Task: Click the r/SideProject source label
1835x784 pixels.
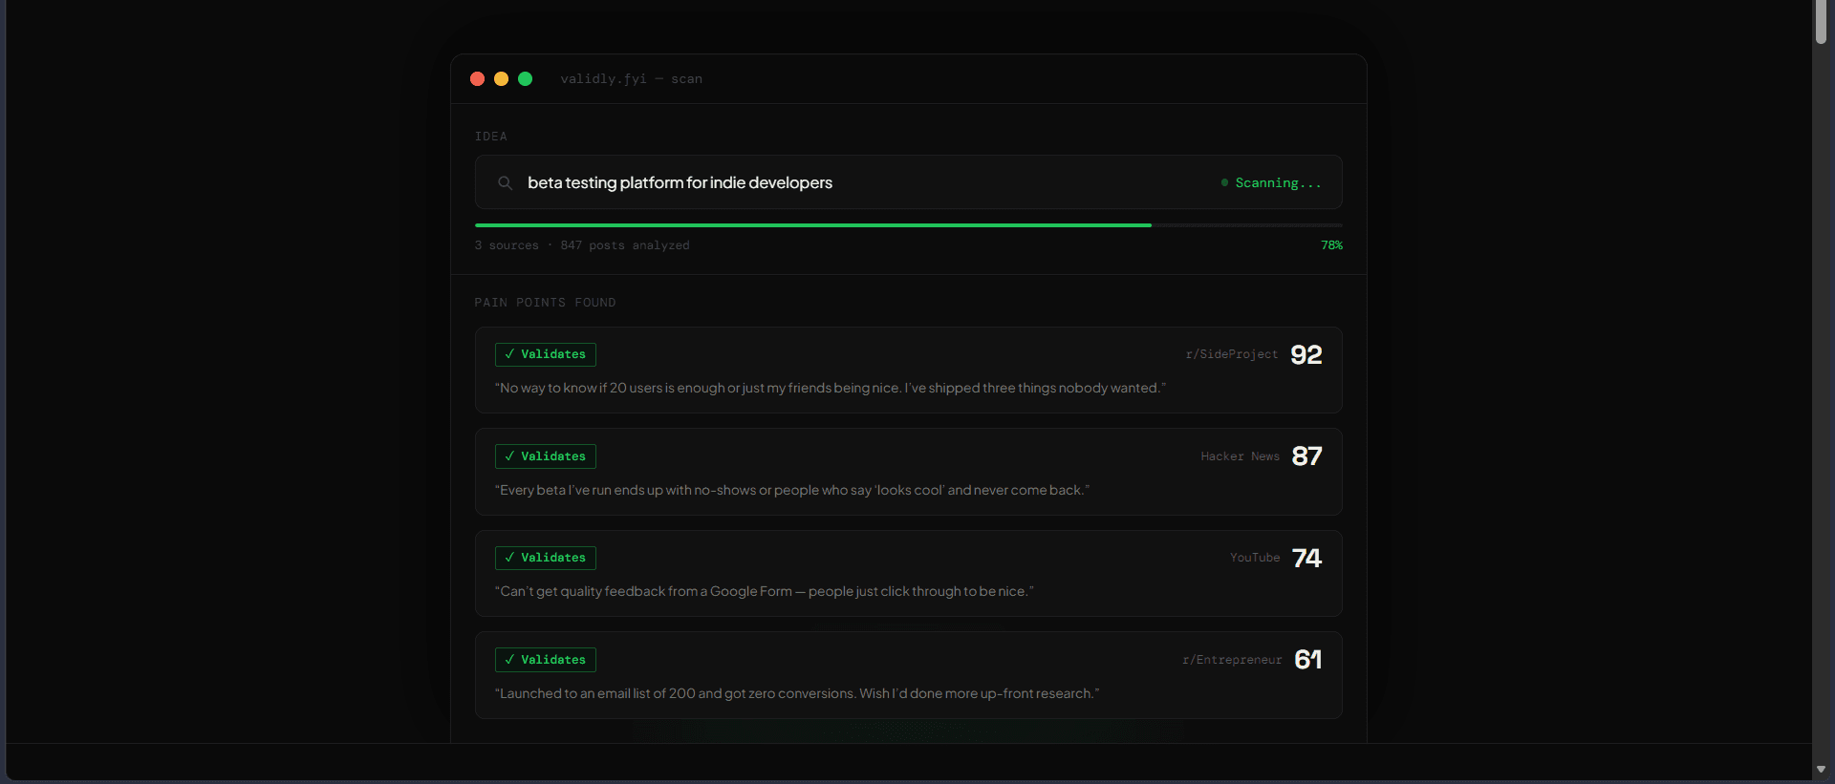Action: [x=1232, y=354]
